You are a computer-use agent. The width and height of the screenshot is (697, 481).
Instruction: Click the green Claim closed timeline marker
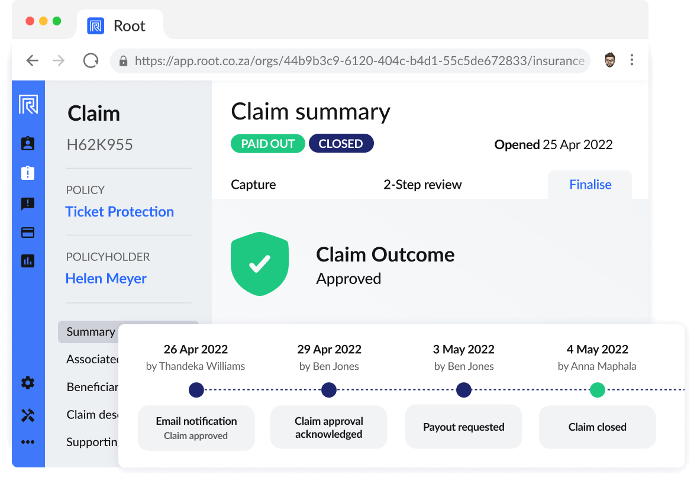point(598,389)
